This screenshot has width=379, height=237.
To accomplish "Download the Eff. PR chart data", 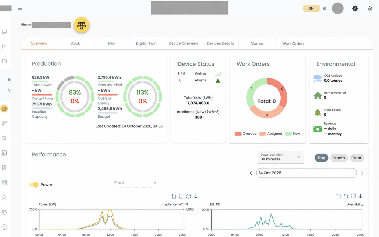I will click(x=361, y=196).
